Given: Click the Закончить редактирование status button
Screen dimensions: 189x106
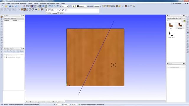Looking at the screenshot, I should pos(87,105).
